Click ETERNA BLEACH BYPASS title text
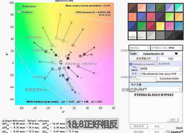 pyautogui.click(x=154, y=95)
